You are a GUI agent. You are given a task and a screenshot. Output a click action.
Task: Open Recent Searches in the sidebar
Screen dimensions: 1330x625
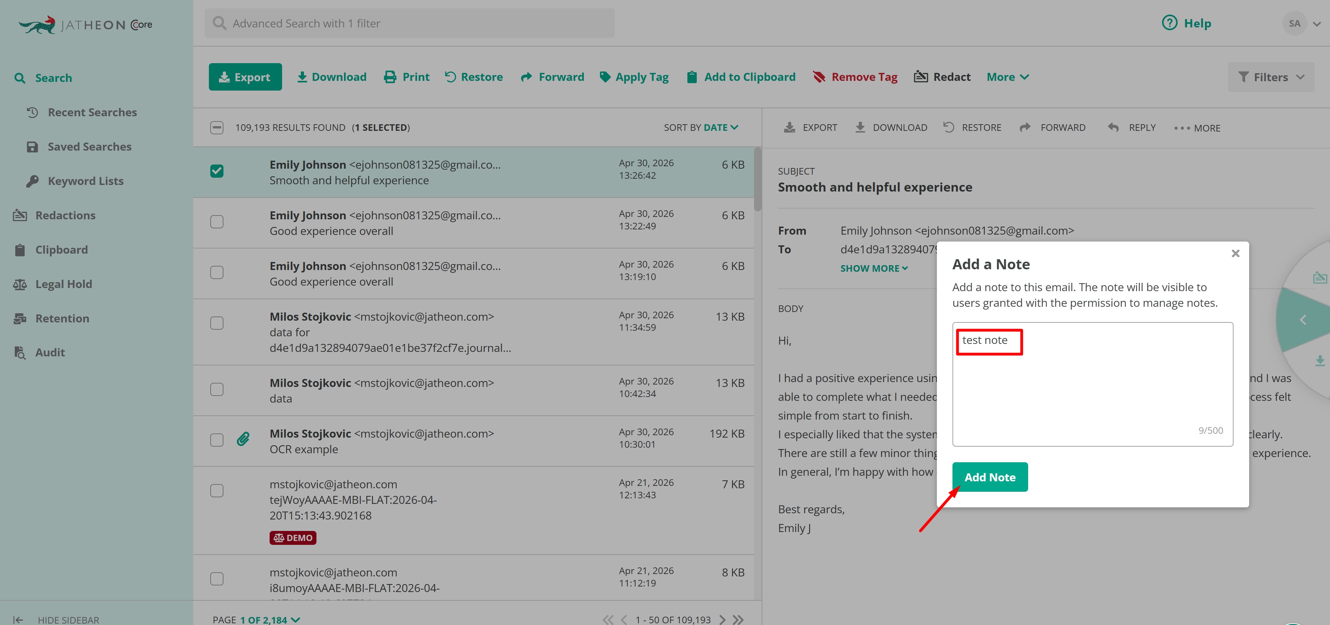click(82, 112)
